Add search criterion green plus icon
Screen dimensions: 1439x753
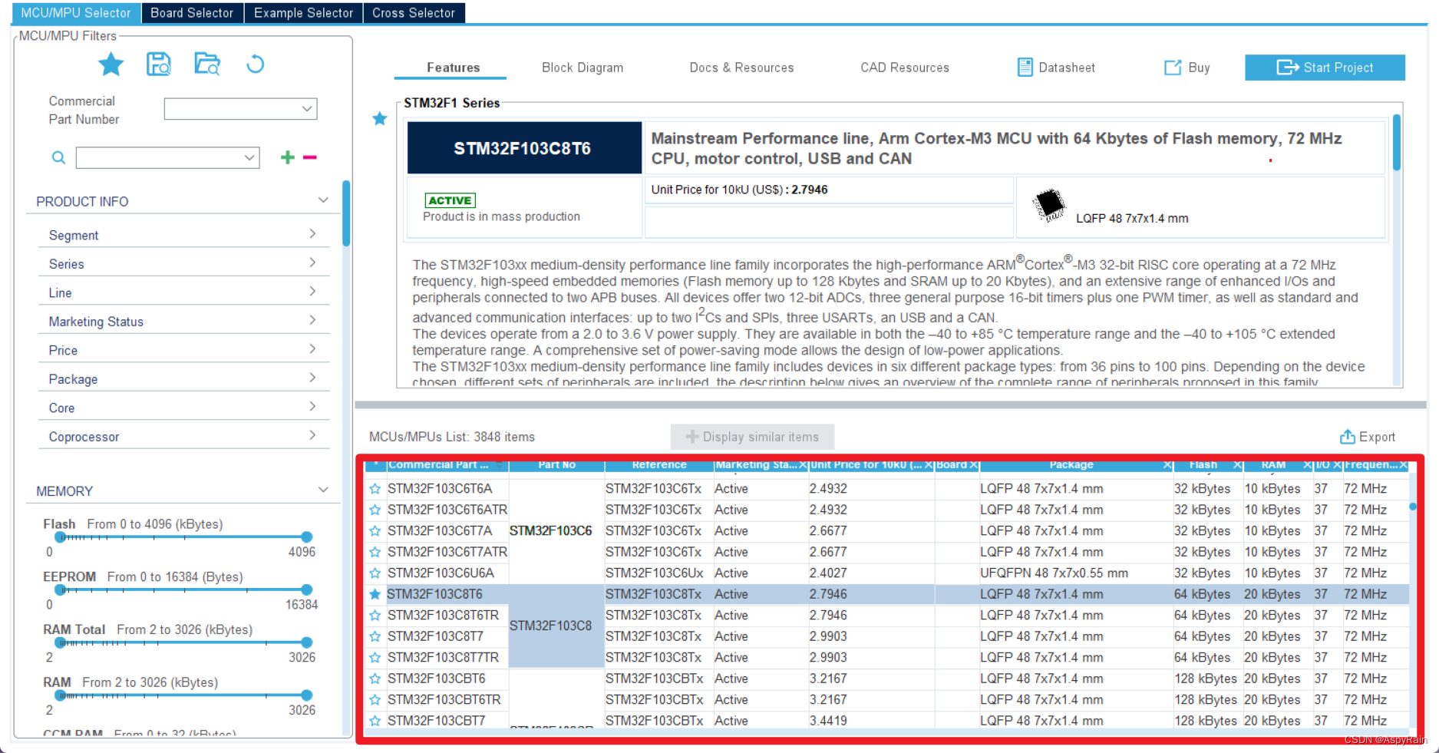click(x=288, y=157)
